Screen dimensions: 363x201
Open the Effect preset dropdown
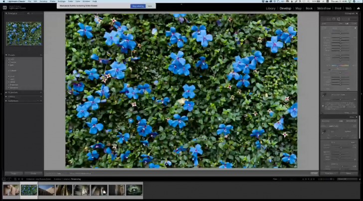pyautogui.click(x=335, y=28)
